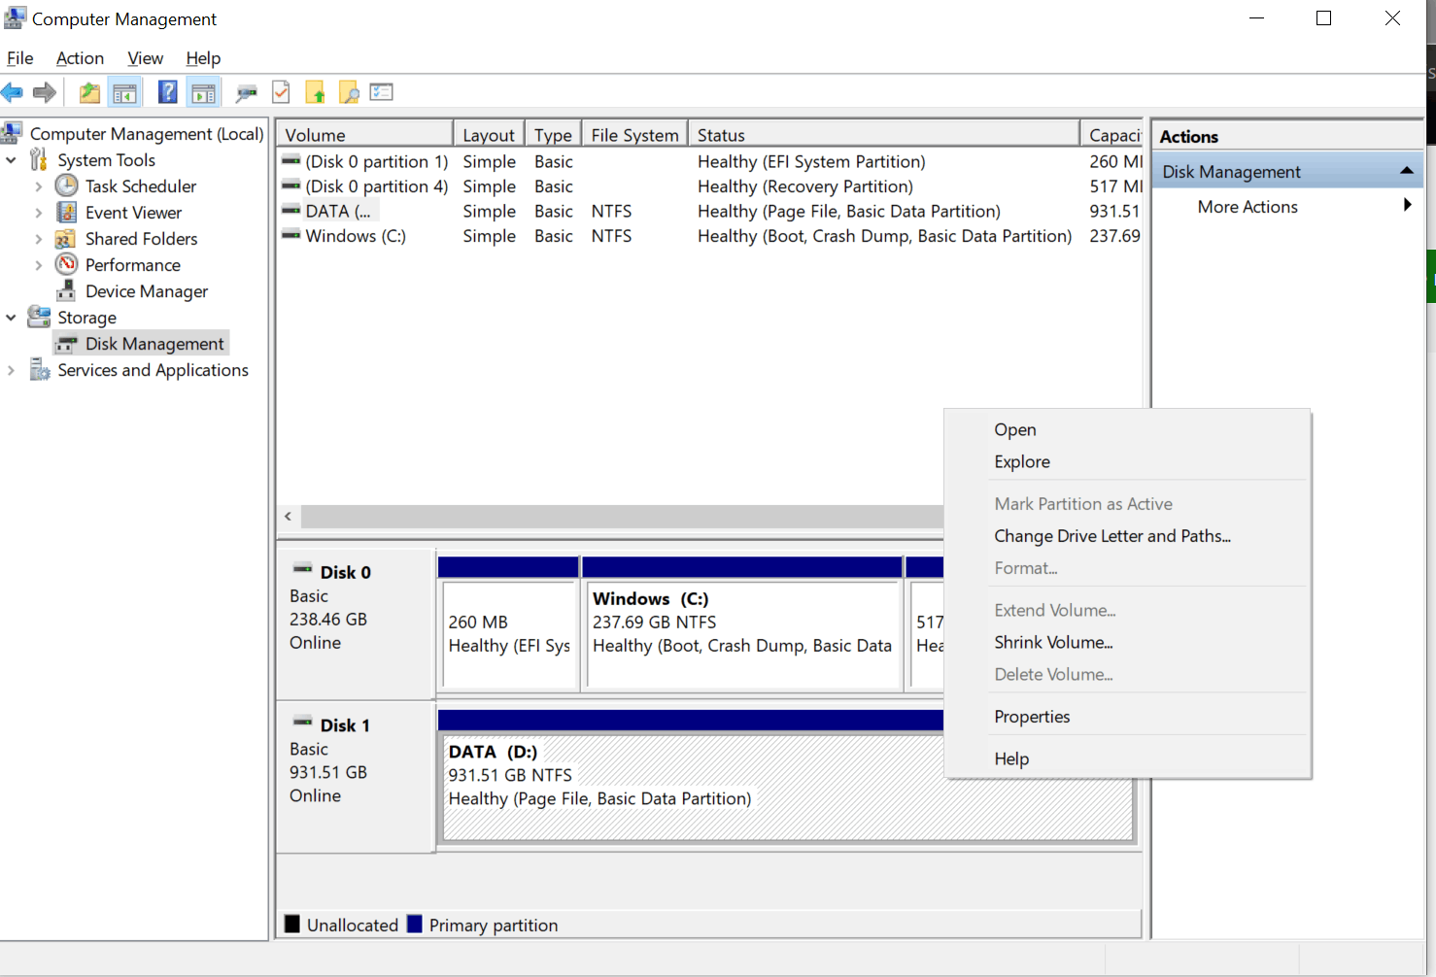1436x977 pixels.
Task: Click the Forward arrow toolbar icon
Action: pyautogui.click(x=45, y=93)
